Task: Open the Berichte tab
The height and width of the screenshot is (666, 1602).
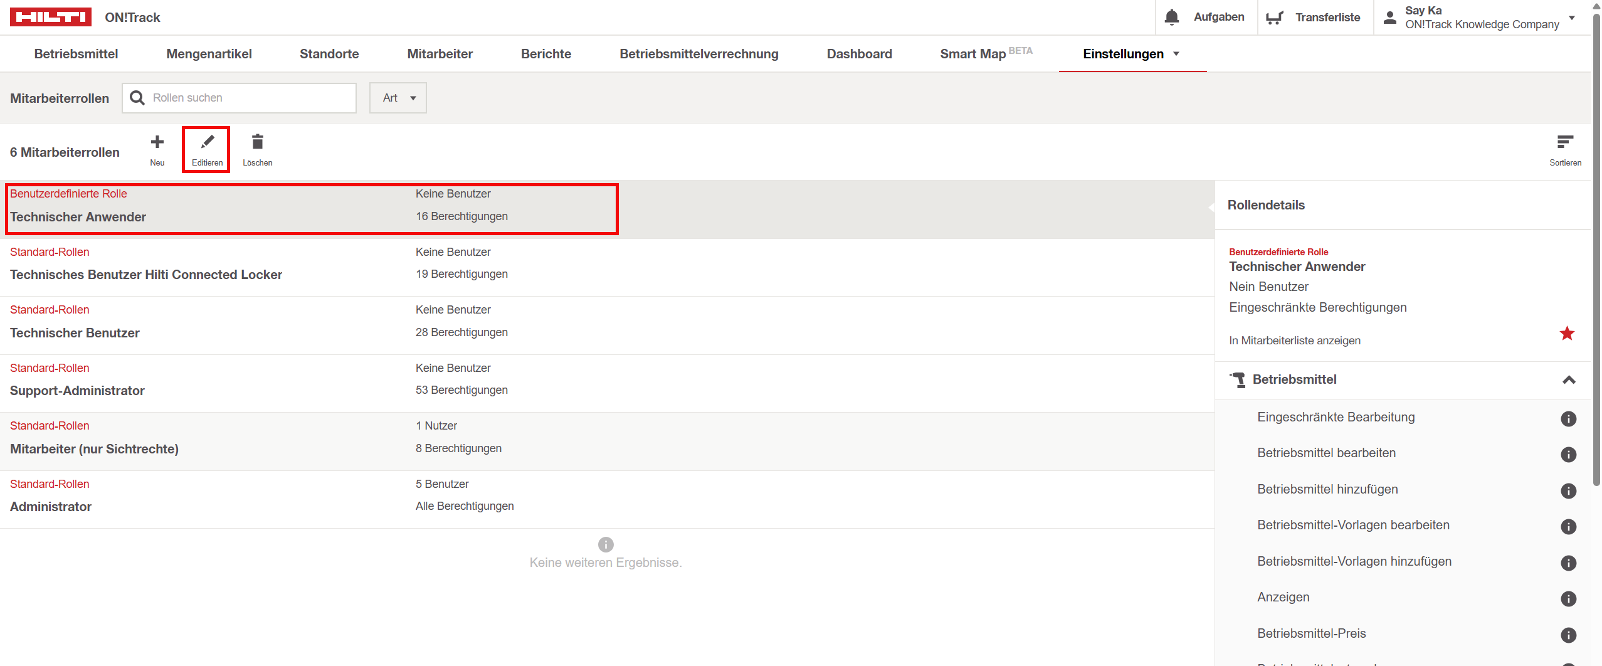Action: coord(546,54)
